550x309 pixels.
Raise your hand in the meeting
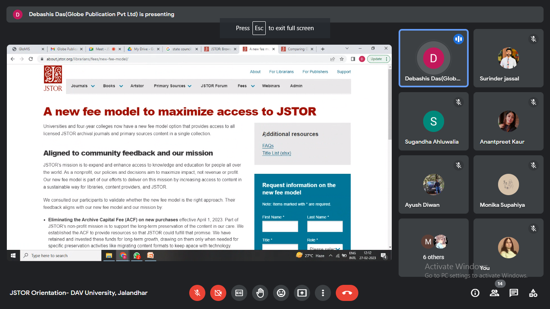[x=260, y=293]
